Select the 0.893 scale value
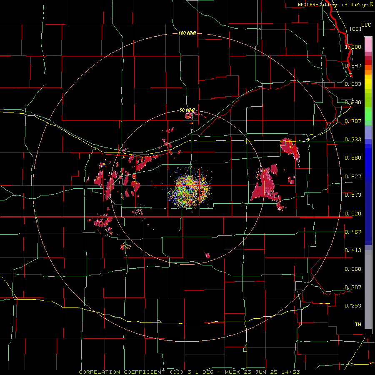 click(x=353, y=84)
